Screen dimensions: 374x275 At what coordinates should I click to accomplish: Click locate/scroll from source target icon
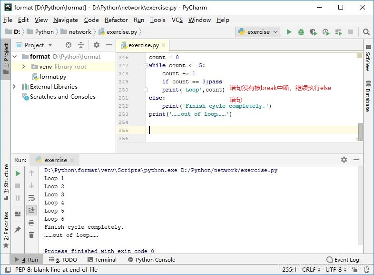pyautogui.click(x=69, y=45)
